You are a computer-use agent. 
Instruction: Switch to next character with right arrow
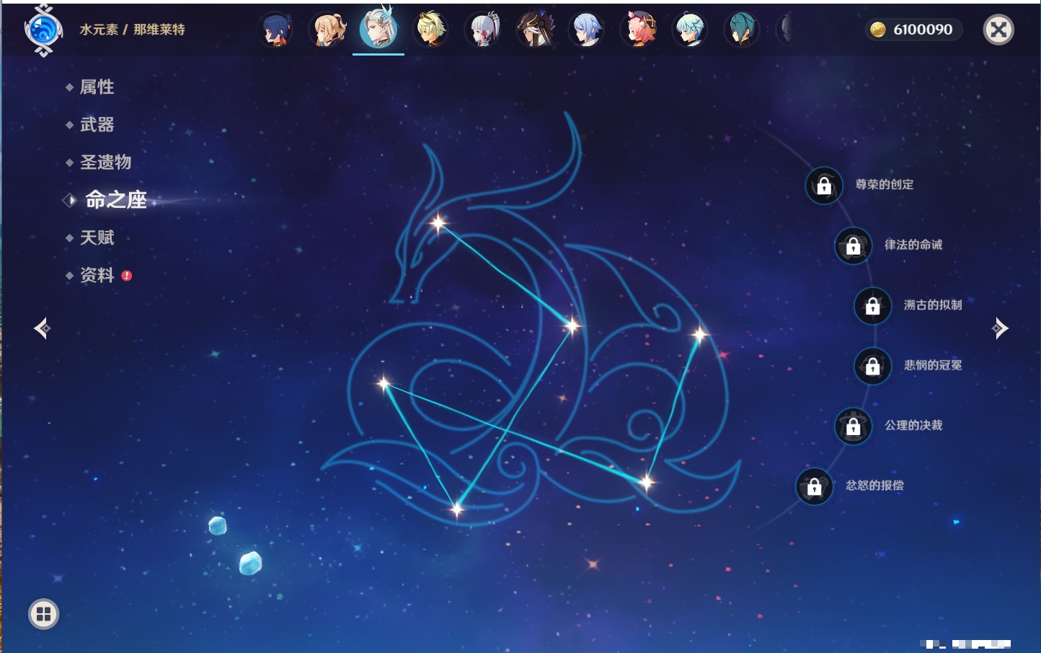coord(1000,328)
